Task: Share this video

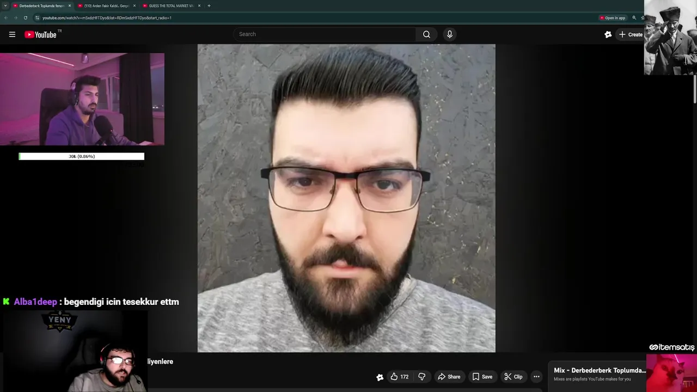Action: pos(449,377)
